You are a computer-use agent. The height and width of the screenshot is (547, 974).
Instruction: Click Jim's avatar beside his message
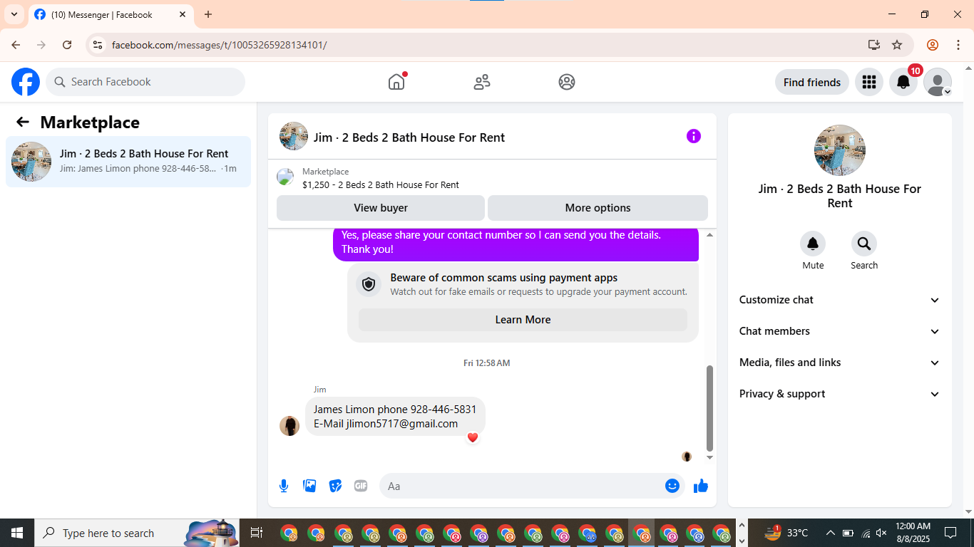[x=289, y=426]
